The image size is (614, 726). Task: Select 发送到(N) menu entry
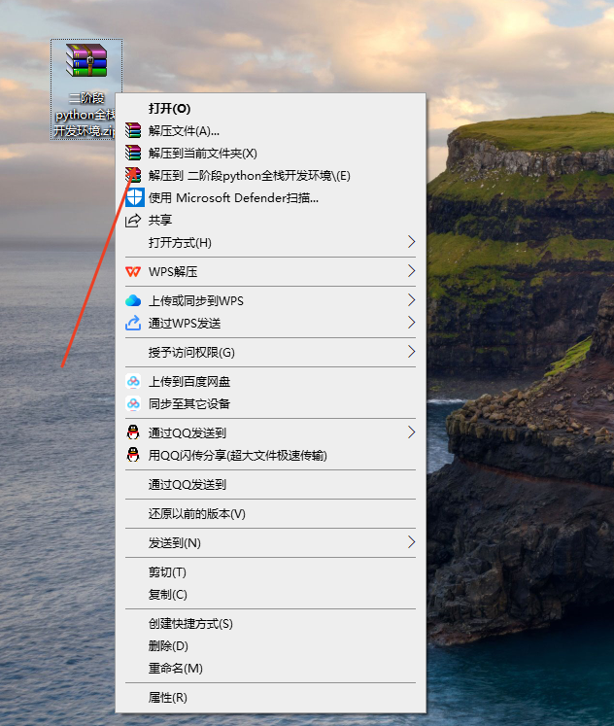pyautogui.click(x=270, y=542)
